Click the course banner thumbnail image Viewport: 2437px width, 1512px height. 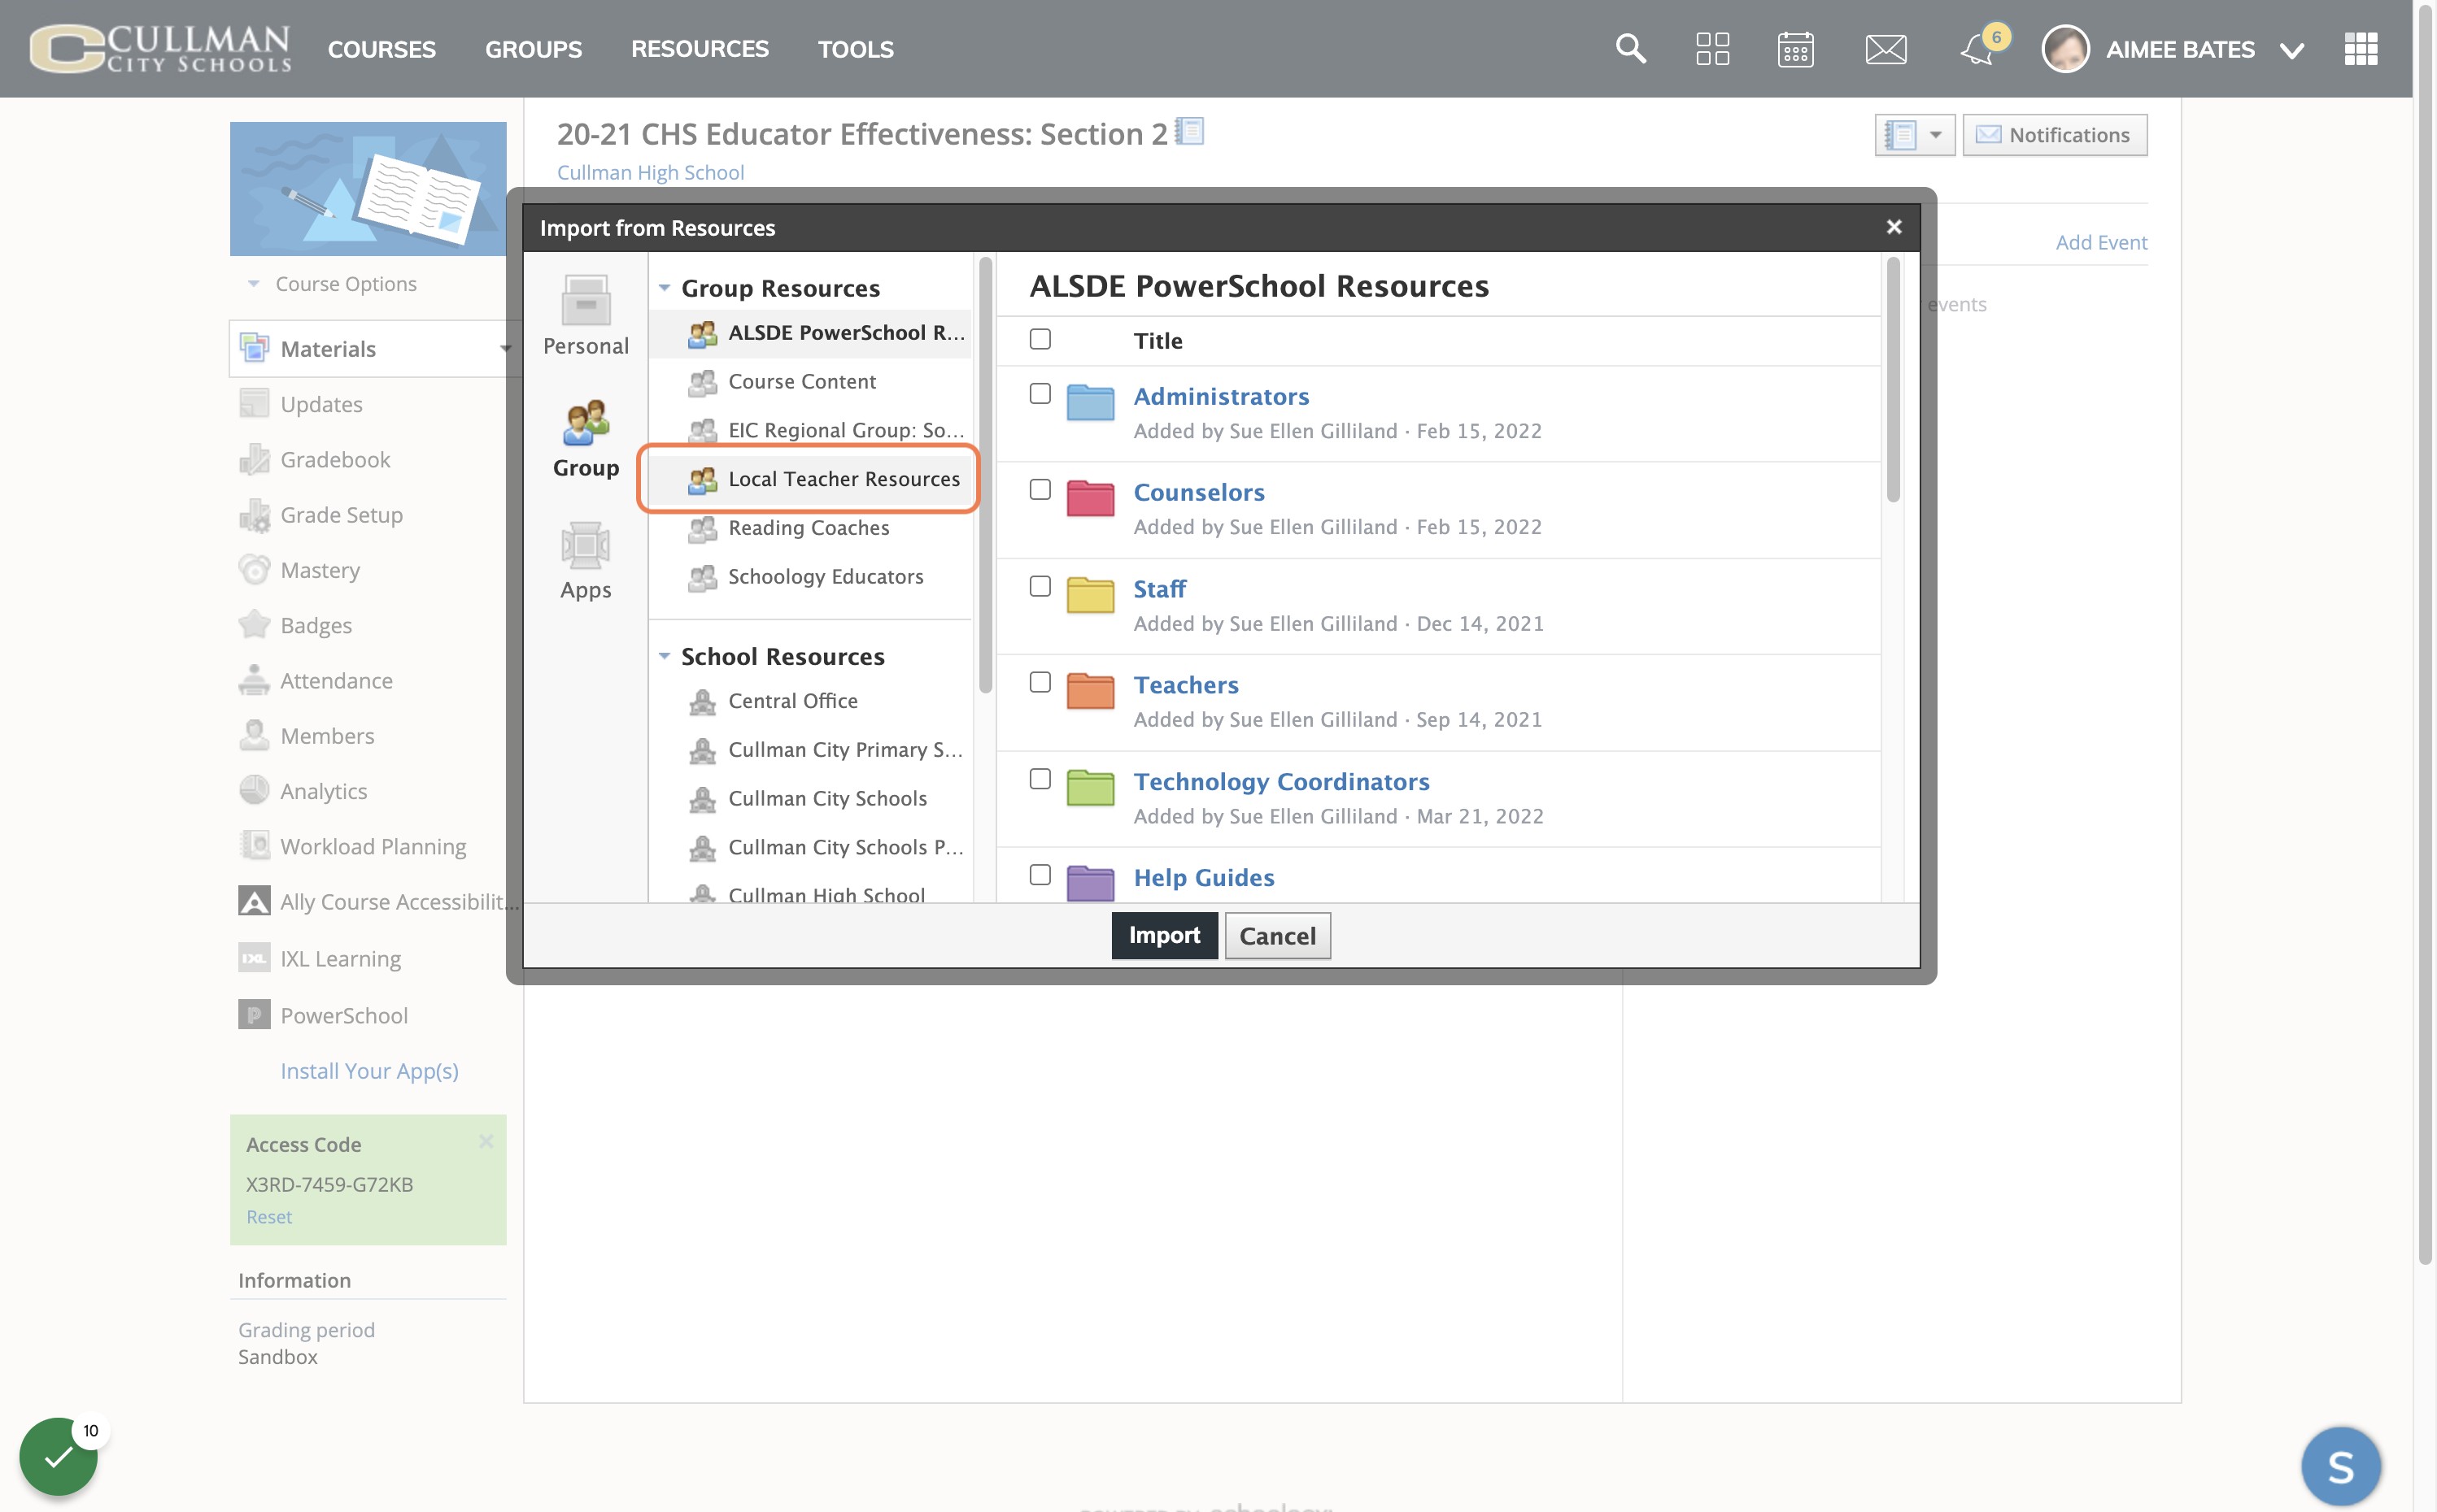(x=368, y=189)
